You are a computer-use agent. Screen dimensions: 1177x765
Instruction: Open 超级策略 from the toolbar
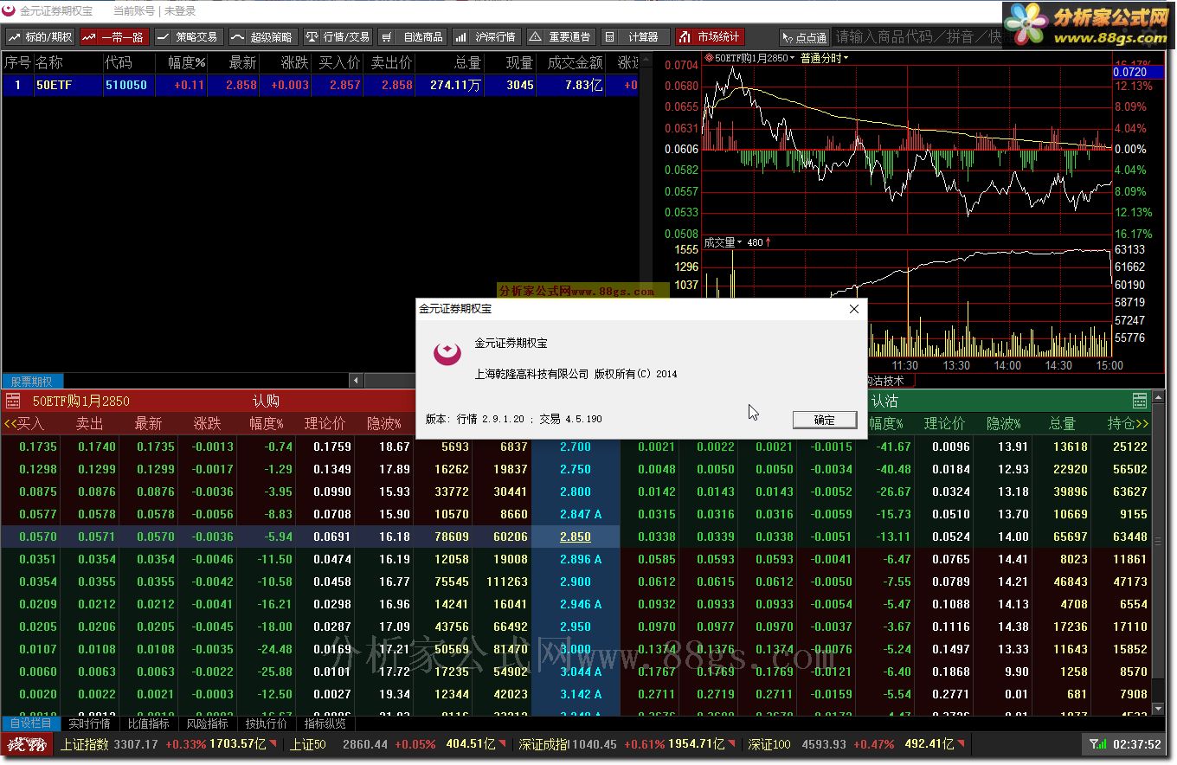[x=263, y=37]
